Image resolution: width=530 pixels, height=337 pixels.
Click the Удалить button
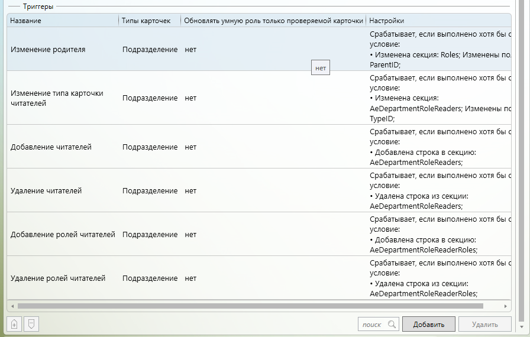(x=484, y=325)
